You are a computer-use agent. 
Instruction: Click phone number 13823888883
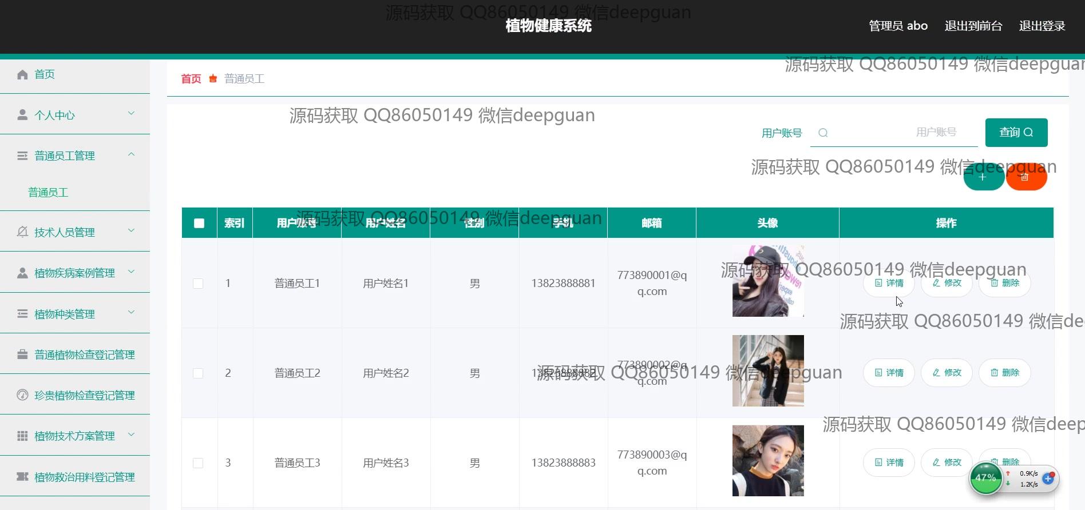(x=563, y=463)
